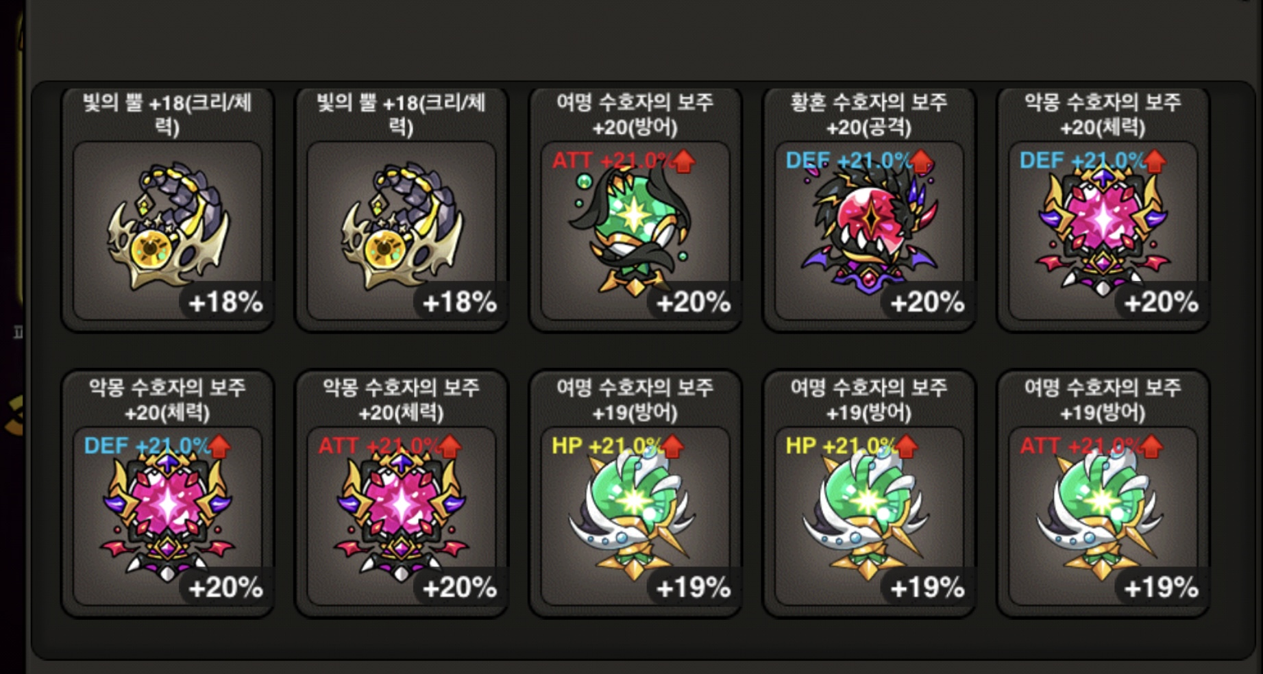
Task: Click the 여명 수호자의 보주 +20(방어) title text
Action: click(635, 114)
